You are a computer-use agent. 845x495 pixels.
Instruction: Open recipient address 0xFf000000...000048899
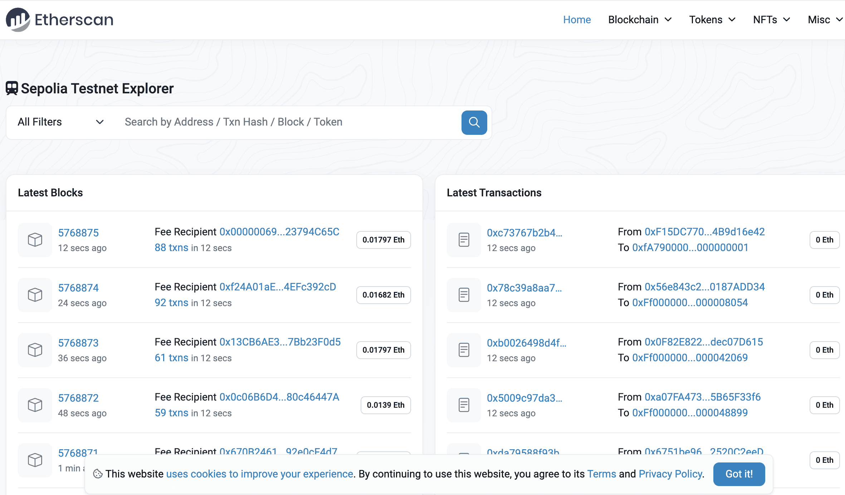coord(690,413)
